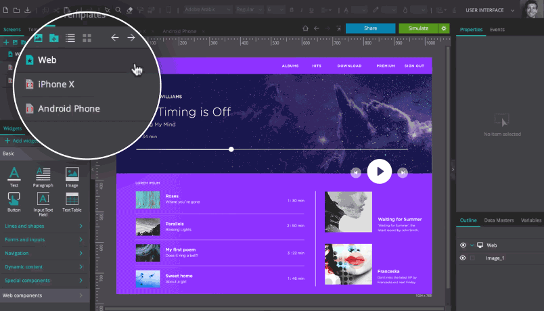Screen dimensions: 544x311
Task: Click the text color A icon
Action: [346, 10]
